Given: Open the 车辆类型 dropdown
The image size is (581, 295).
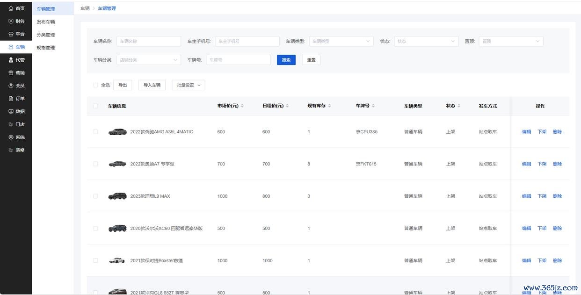Looking at the screenshot, I should (x=341, y=41).
